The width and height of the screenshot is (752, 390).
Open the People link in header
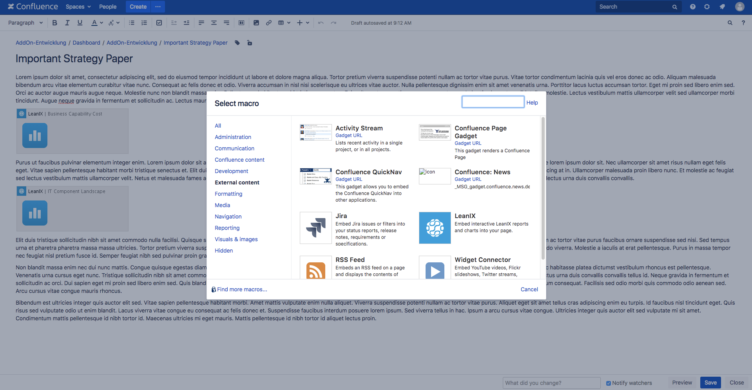coord(108,7)
